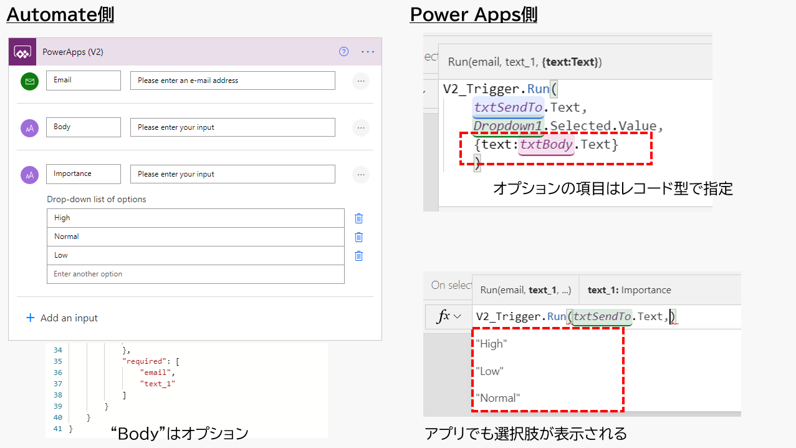Edit the Email input name field
The width and height of the screenshot is (796, 448).
point(84,80)
